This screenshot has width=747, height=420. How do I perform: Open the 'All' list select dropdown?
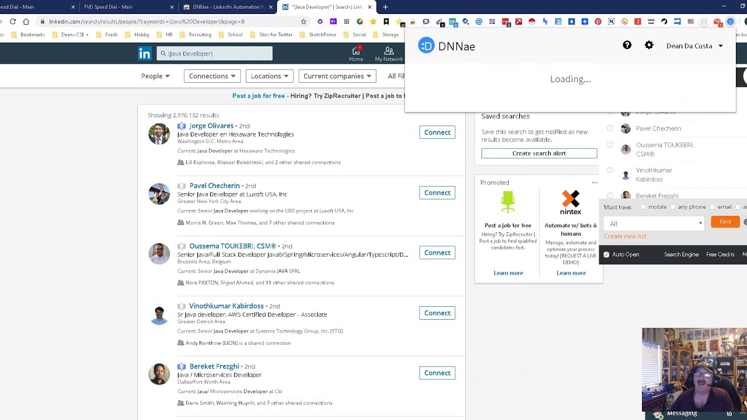(655, 223)
